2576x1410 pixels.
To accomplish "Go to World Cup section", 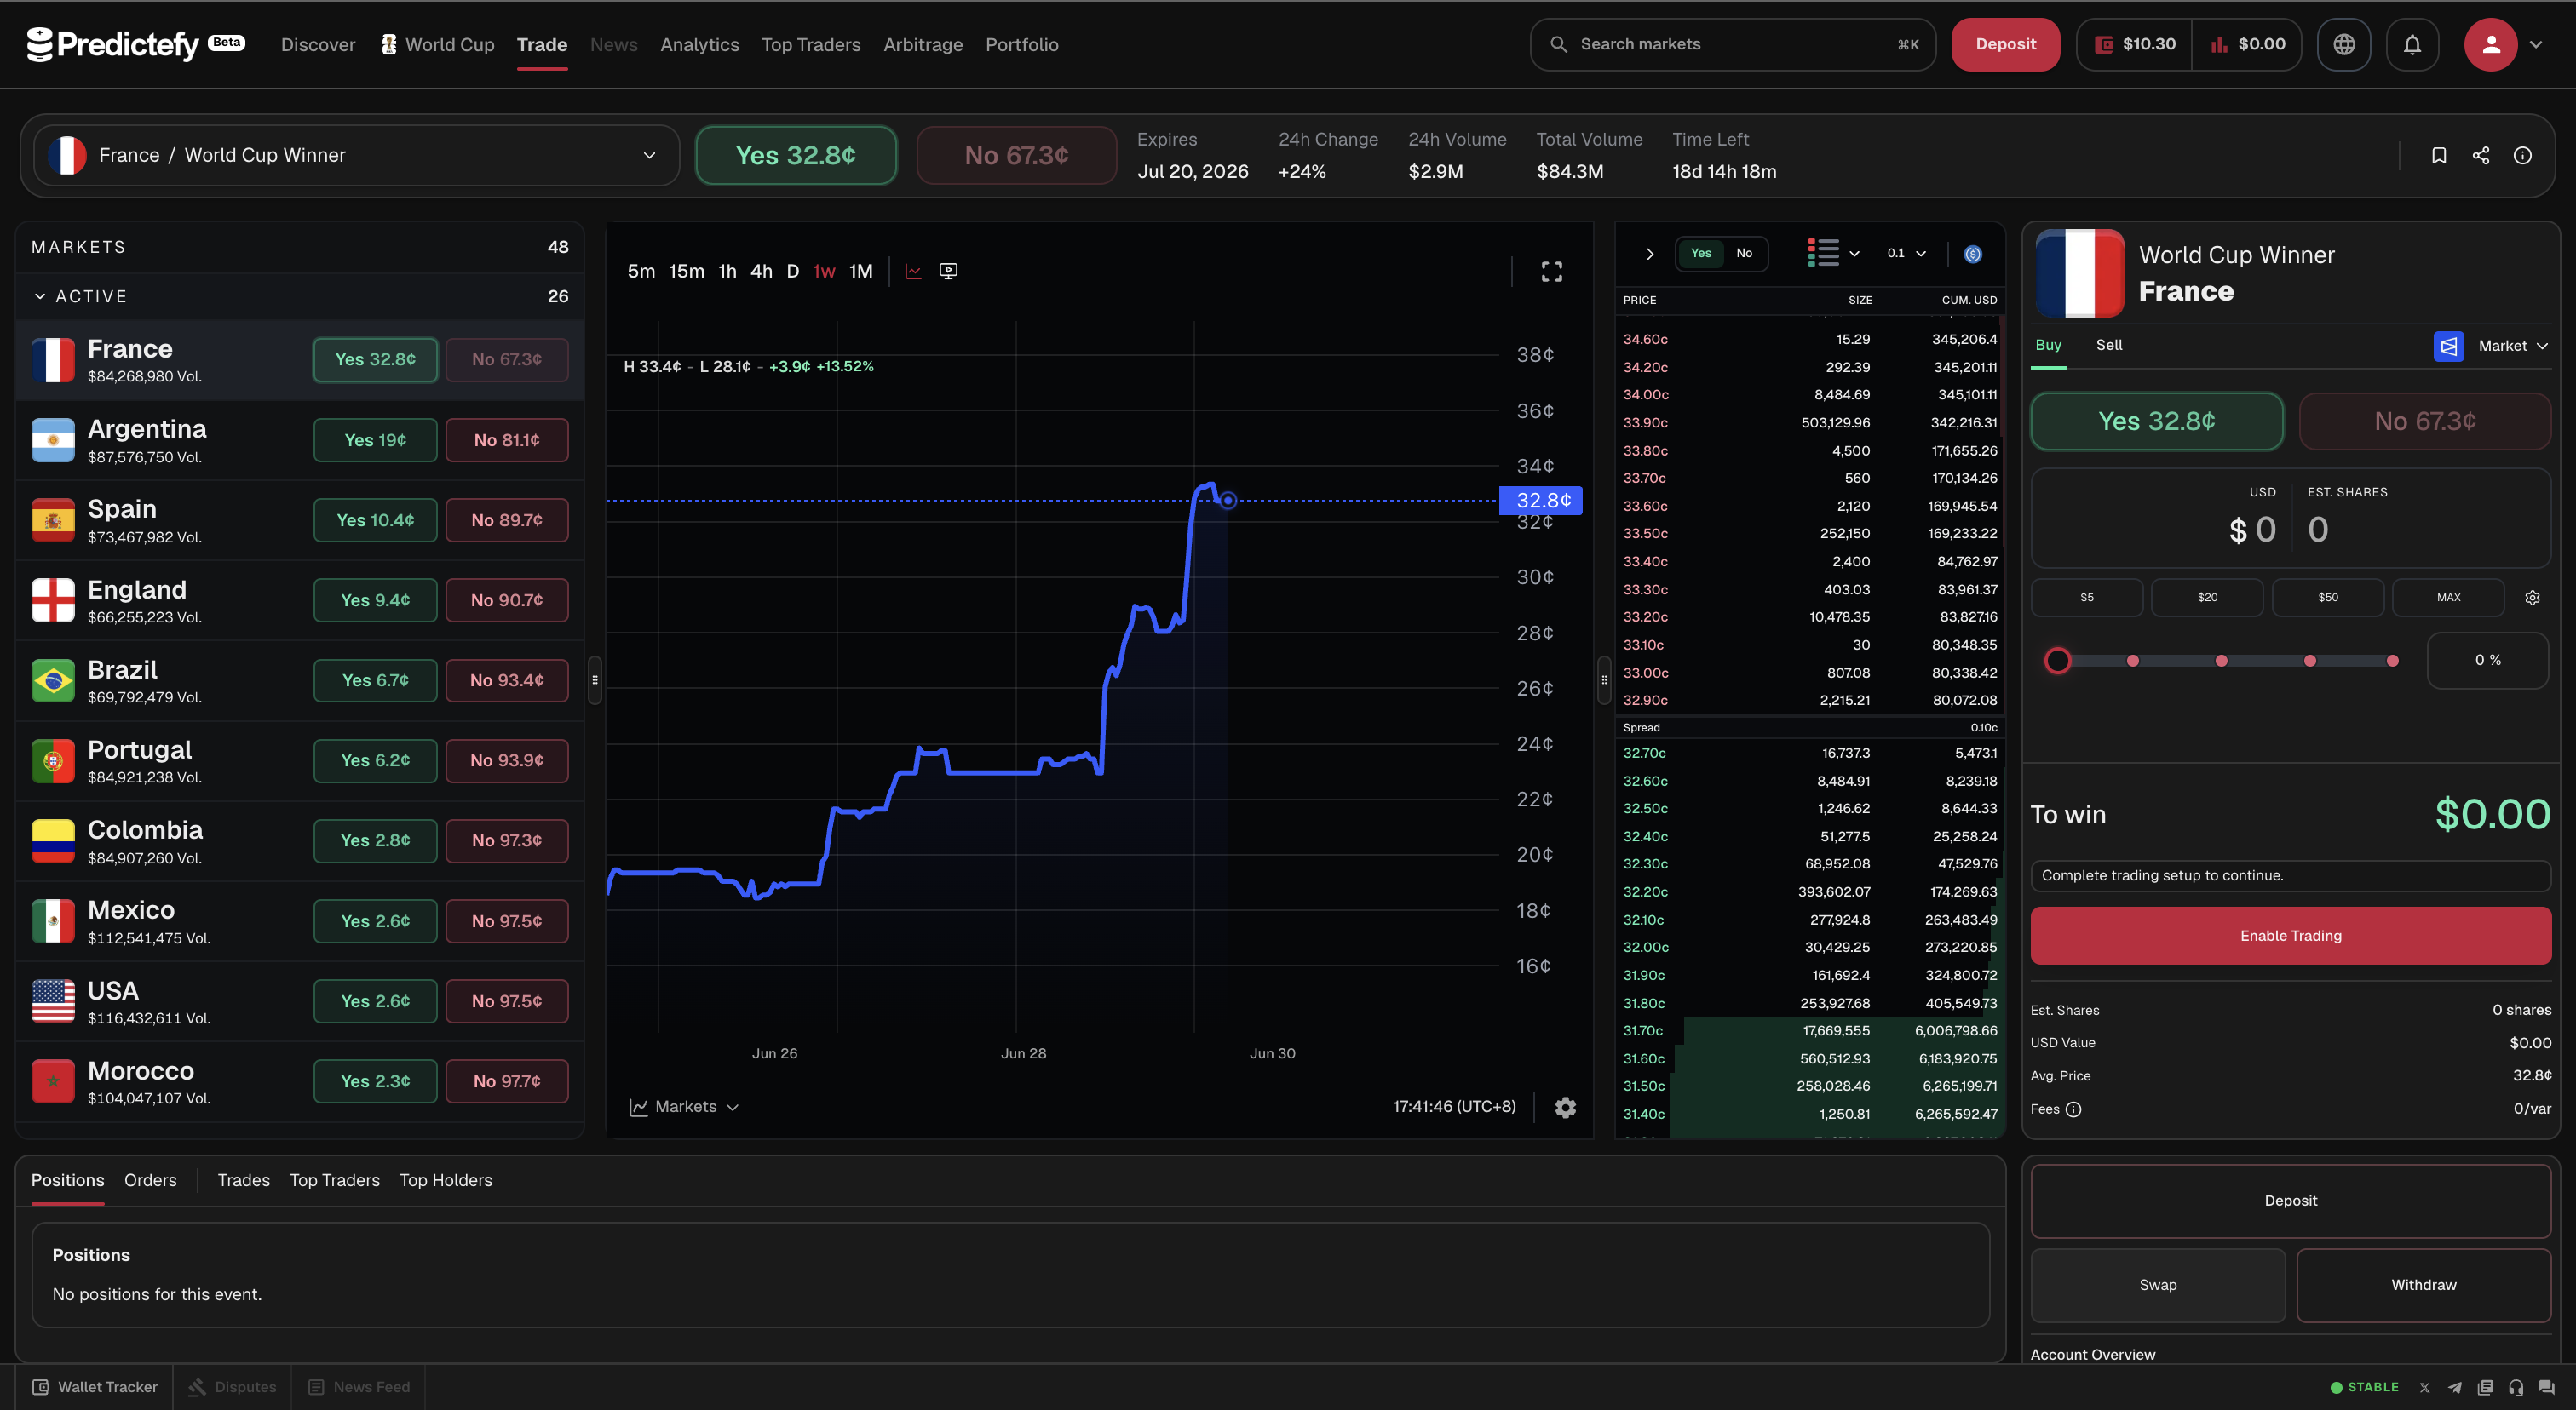I will click(x=437, y=44).
